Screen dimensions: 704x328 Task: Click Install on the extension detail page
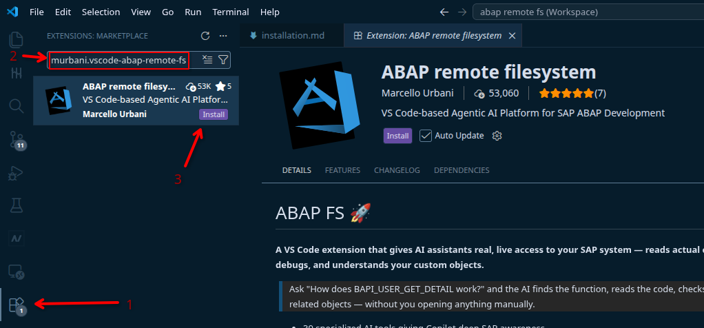pyautogui.click(x=397, y=136)
